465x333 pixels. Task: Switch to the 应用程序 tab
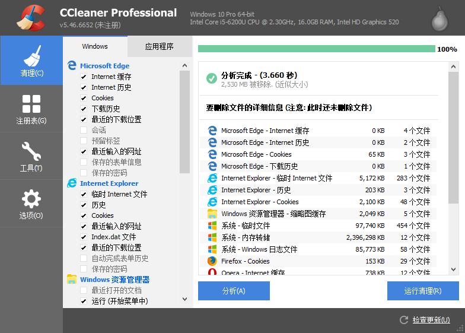point(160,46)
